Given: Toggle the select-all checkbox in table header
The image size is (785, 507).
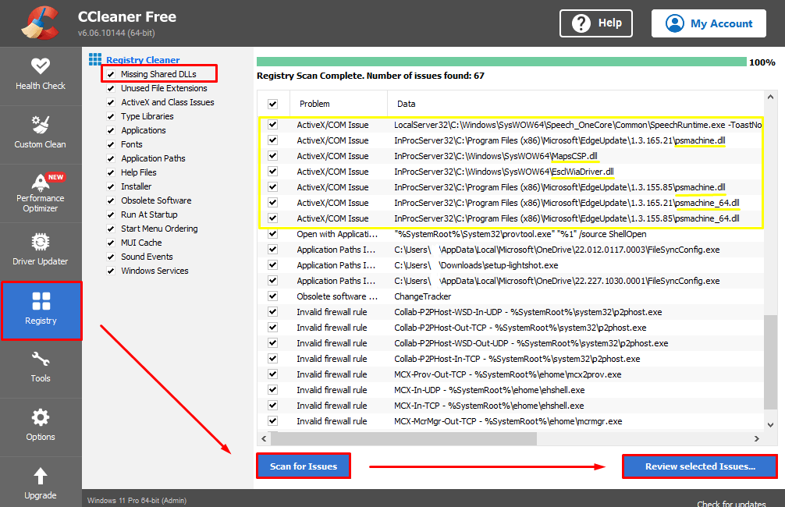Looking at the screenshot, I should 272,104.
